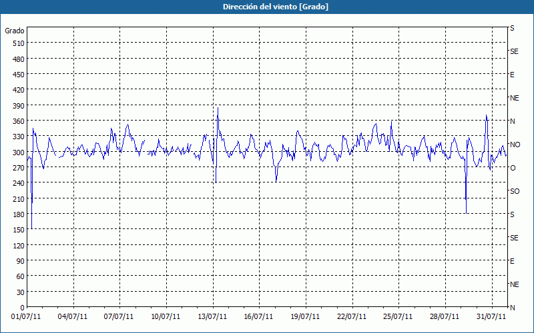Select the N compass label level with 360

(513, 121)
